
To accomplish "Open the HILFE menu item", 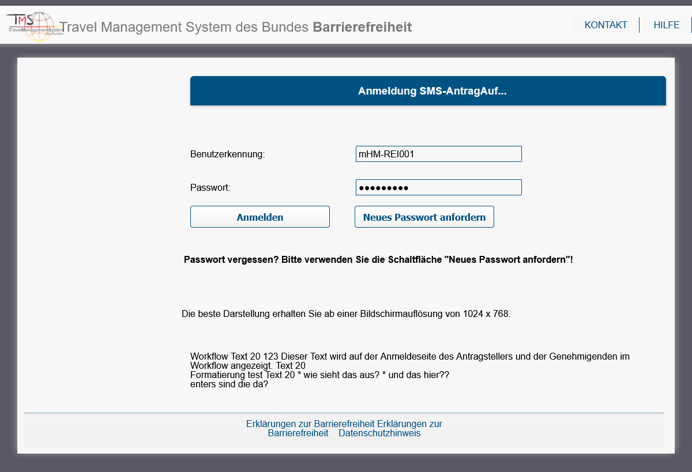I will (666, 25).
